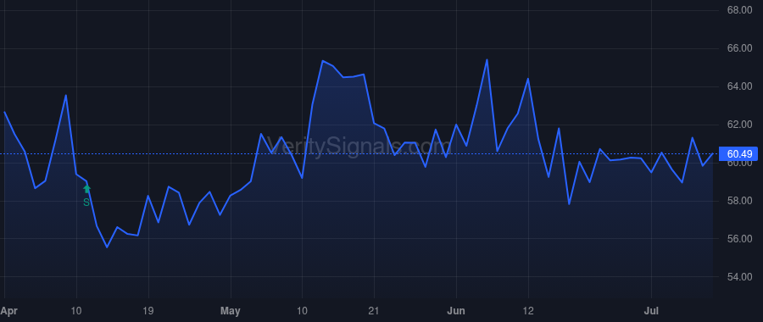The image size is (763, 322).
Task: Click the 62.00 price axis label
Action: (739, 125)
